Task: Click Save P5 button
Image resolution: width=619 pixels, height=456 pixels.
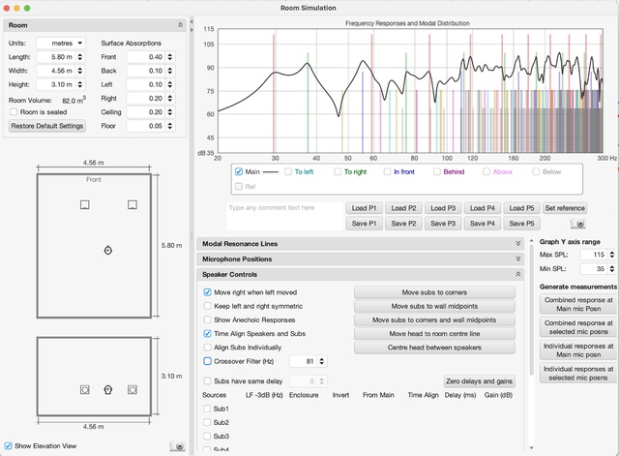Action: (521, 224)
